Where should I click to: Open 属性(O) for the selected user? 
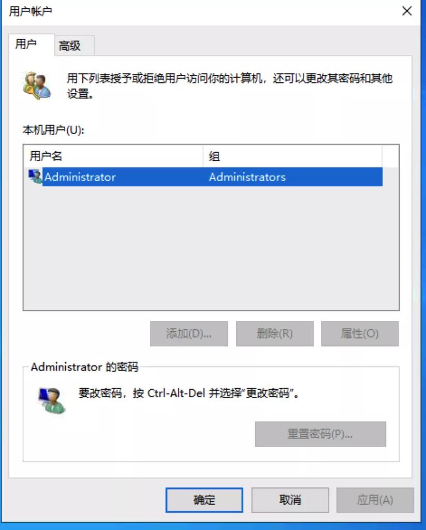(360, 334)
